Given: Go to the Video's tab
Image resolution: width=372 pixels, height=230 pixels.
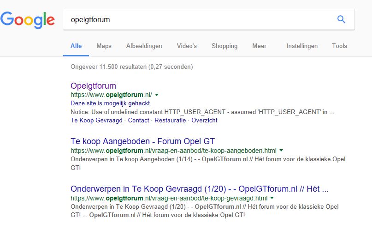Looking at the screenshot, I should click(187, 46).
